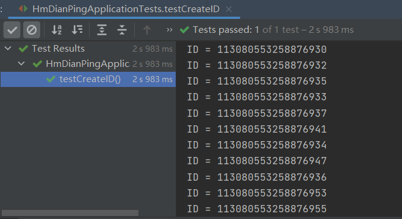Click output line ending 876934
The image size is (402, 219).
(x=257, y=145)
